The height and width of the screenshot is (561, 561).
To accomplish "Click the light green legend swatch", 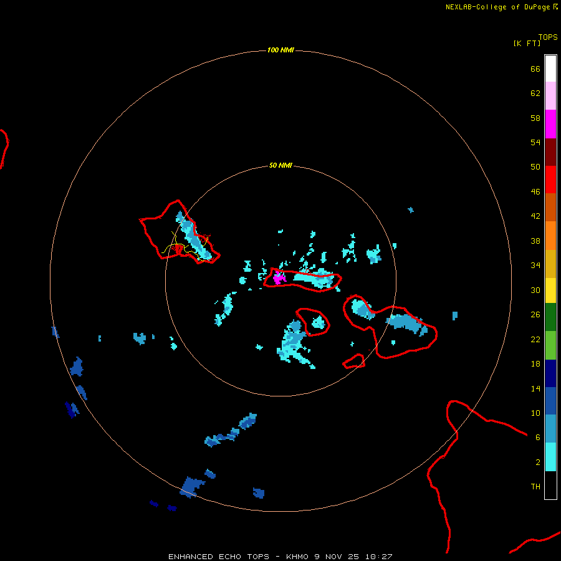I will tap(550, 345).
